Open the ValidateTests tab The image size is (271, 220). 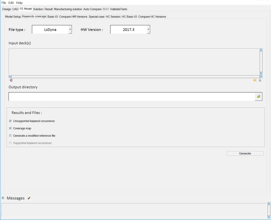point(118,9)
